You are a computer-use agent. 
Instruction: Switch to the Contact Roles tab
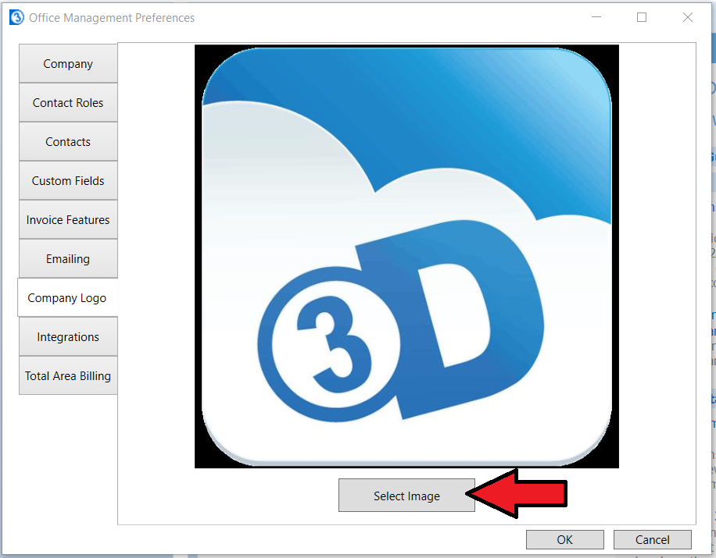(68, 102)
